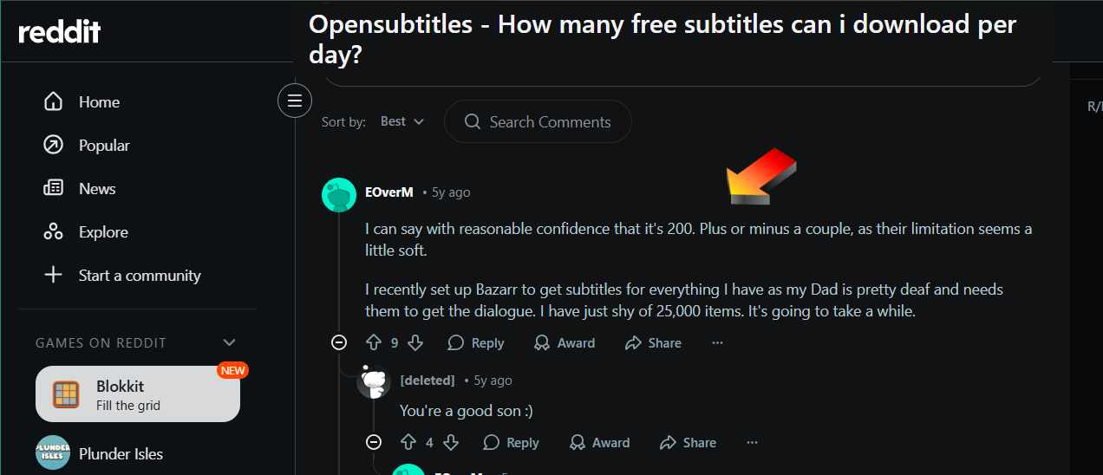Open the Sort by Best dropdown
Screen dimensions: 1103x475
click(401, 122)
